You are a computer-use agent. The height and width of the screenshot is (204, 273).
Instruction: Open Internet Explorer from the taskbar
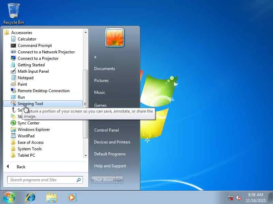click(30, 198)
